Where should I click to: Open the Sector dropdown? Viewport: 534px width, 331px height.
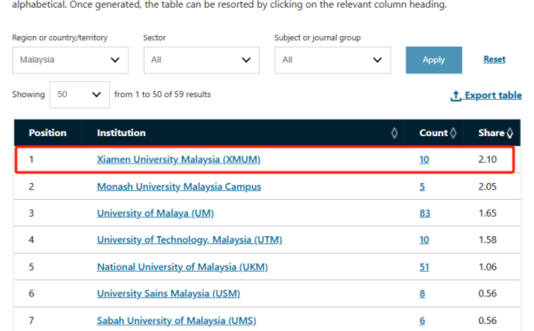[x=201, y=60]
